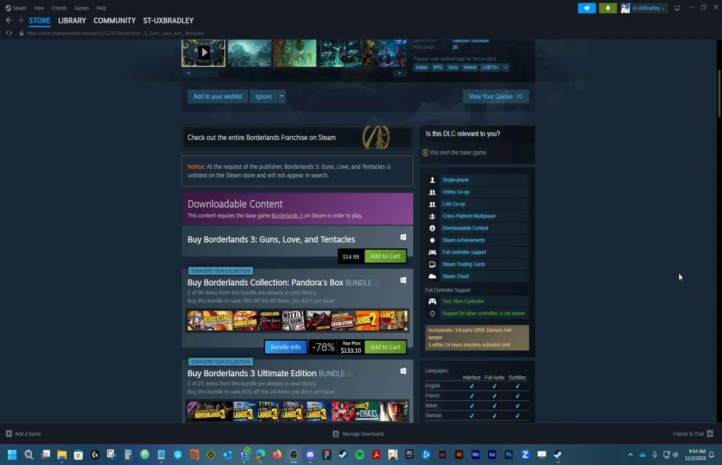Click the lock icon beside the URL
The width and height of the screenshot is (722, 465).
21,33
